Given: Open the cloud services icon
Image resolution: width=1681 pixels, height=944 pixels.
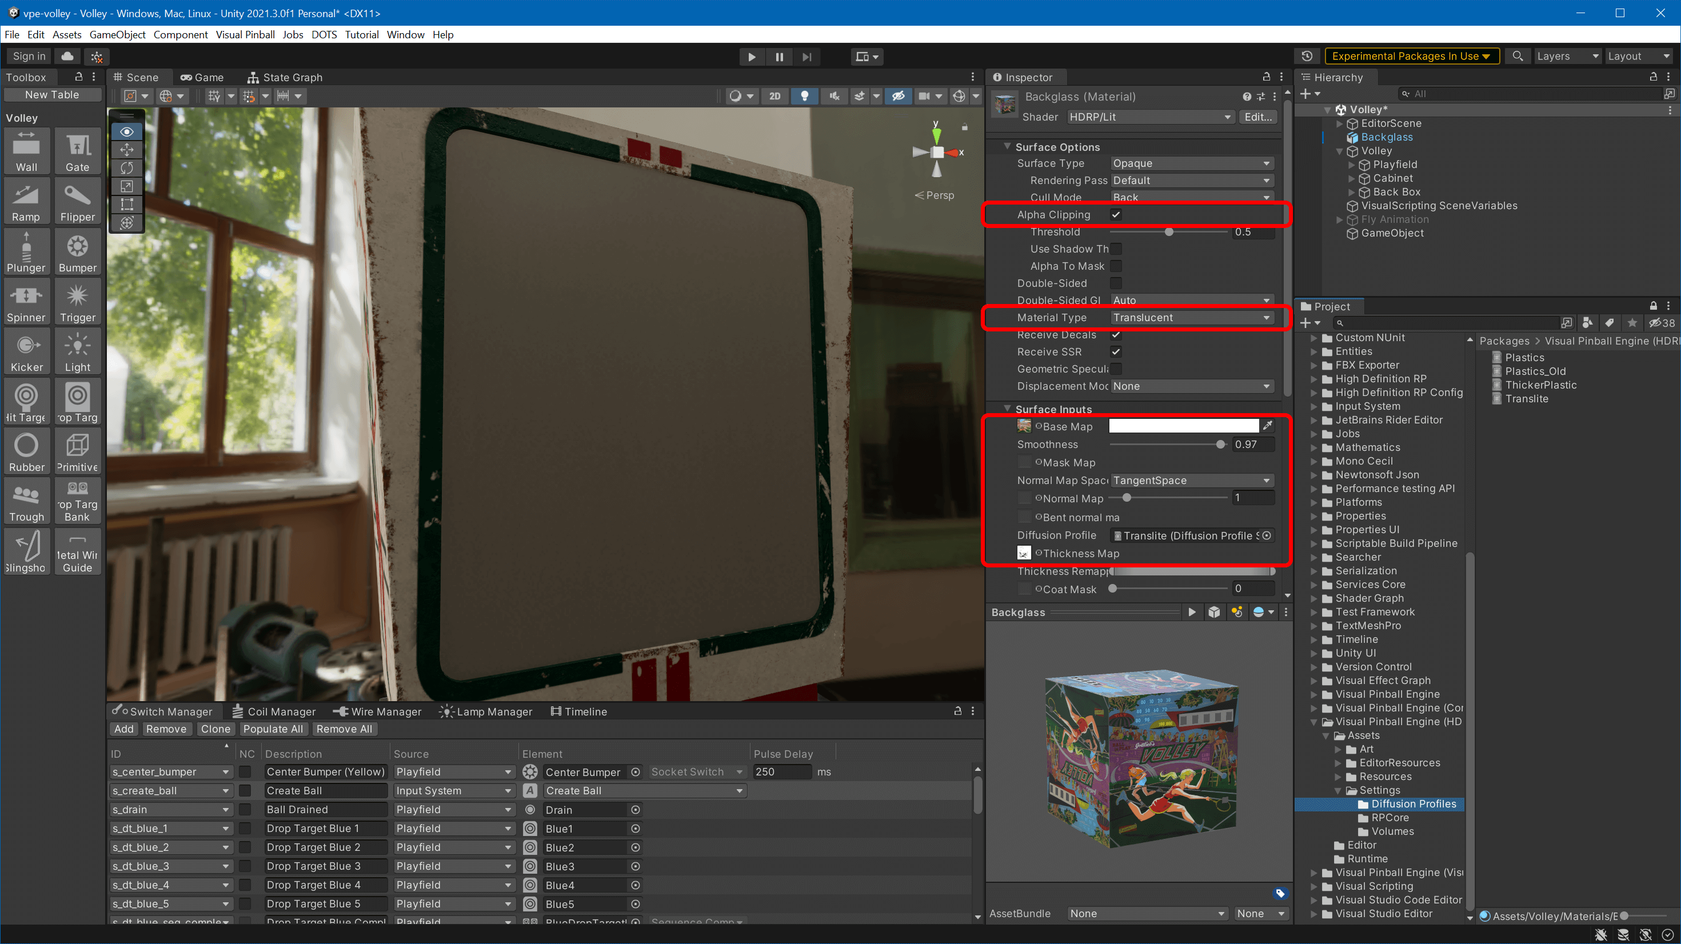Looking at the screenshot, I should point(67,57).
